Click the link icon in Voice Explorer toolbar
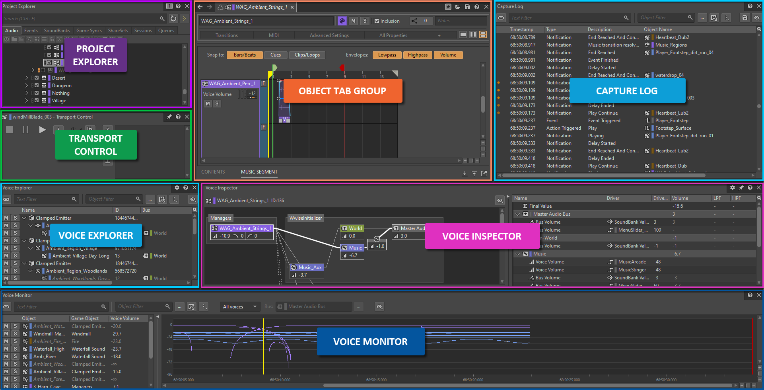The width and height of the screenshot is (764, 390). 6,199
